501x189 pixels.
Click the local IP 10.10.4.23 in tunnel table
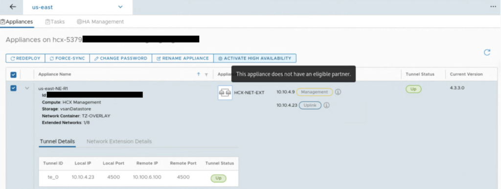point(83,177)
